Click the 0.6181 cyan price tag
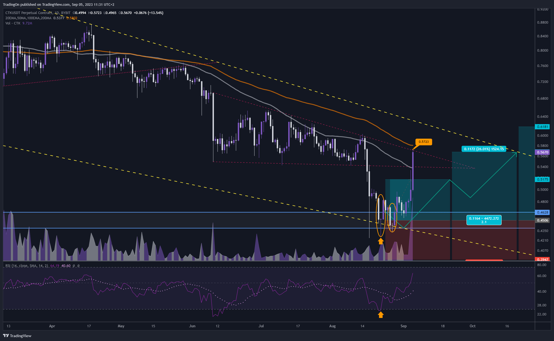Screen dimensions: 554x341 tap(542, 127)
